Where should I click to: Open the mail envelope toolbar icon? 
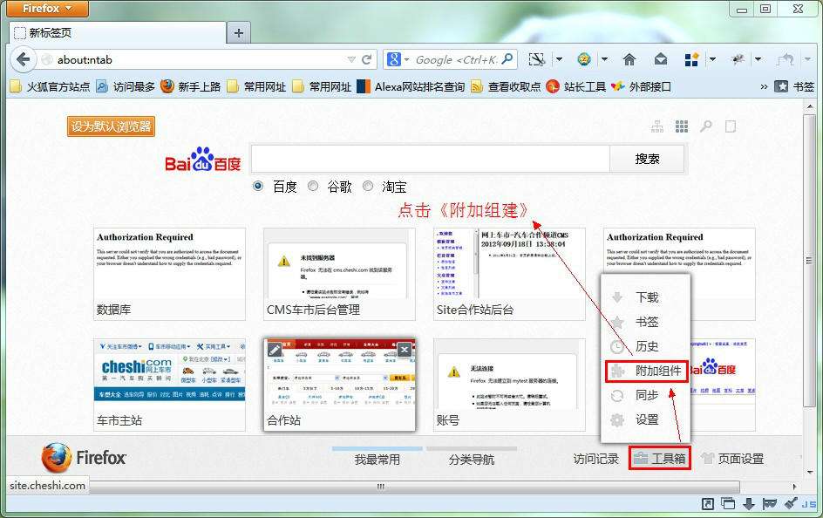point(661,59)
